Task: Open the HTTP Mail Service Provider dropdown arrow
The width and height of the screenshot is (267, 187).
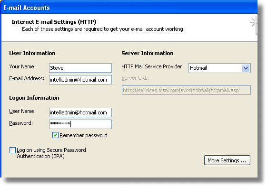Action: click(246, 68)
